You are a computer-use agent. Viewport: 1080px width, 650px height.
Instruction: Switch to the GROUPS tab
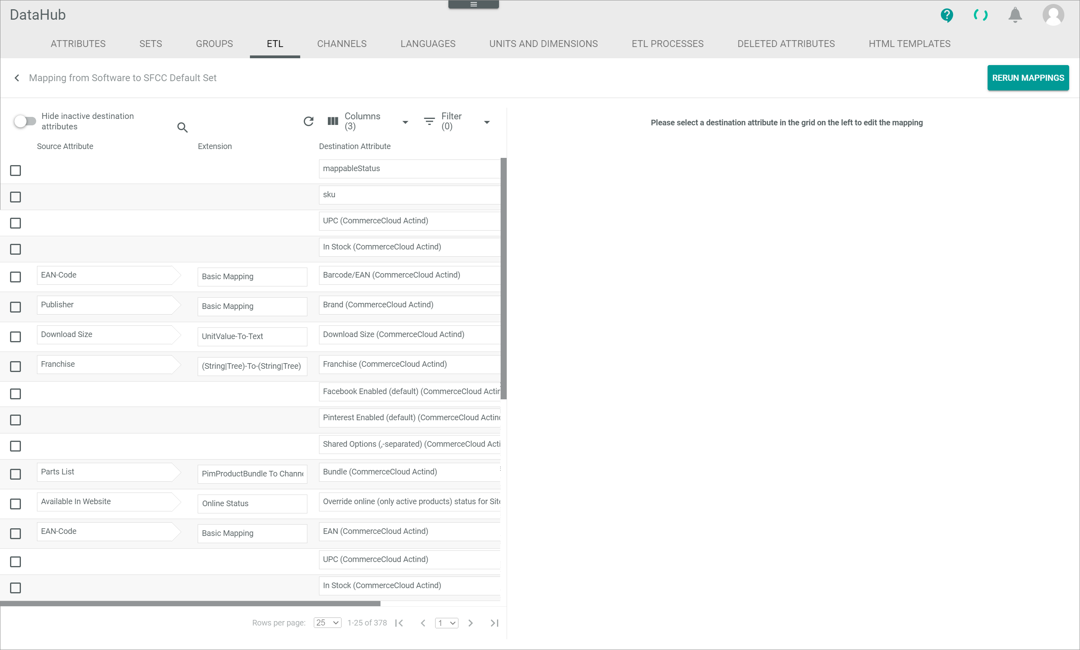214,44
